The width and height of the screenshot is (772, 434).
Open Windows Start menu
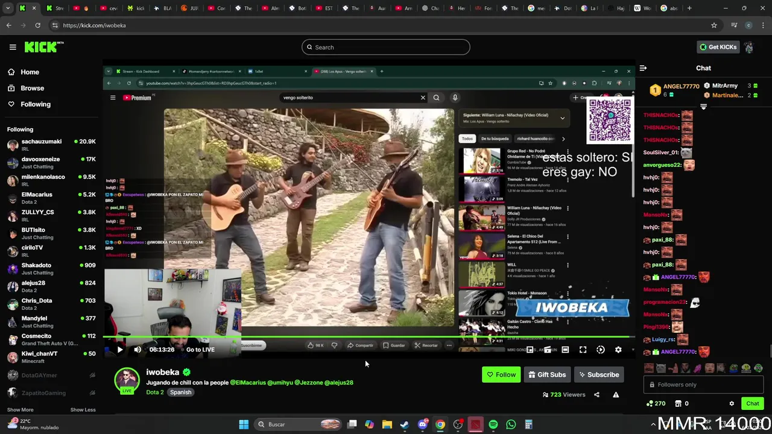(x=244, y=424)
